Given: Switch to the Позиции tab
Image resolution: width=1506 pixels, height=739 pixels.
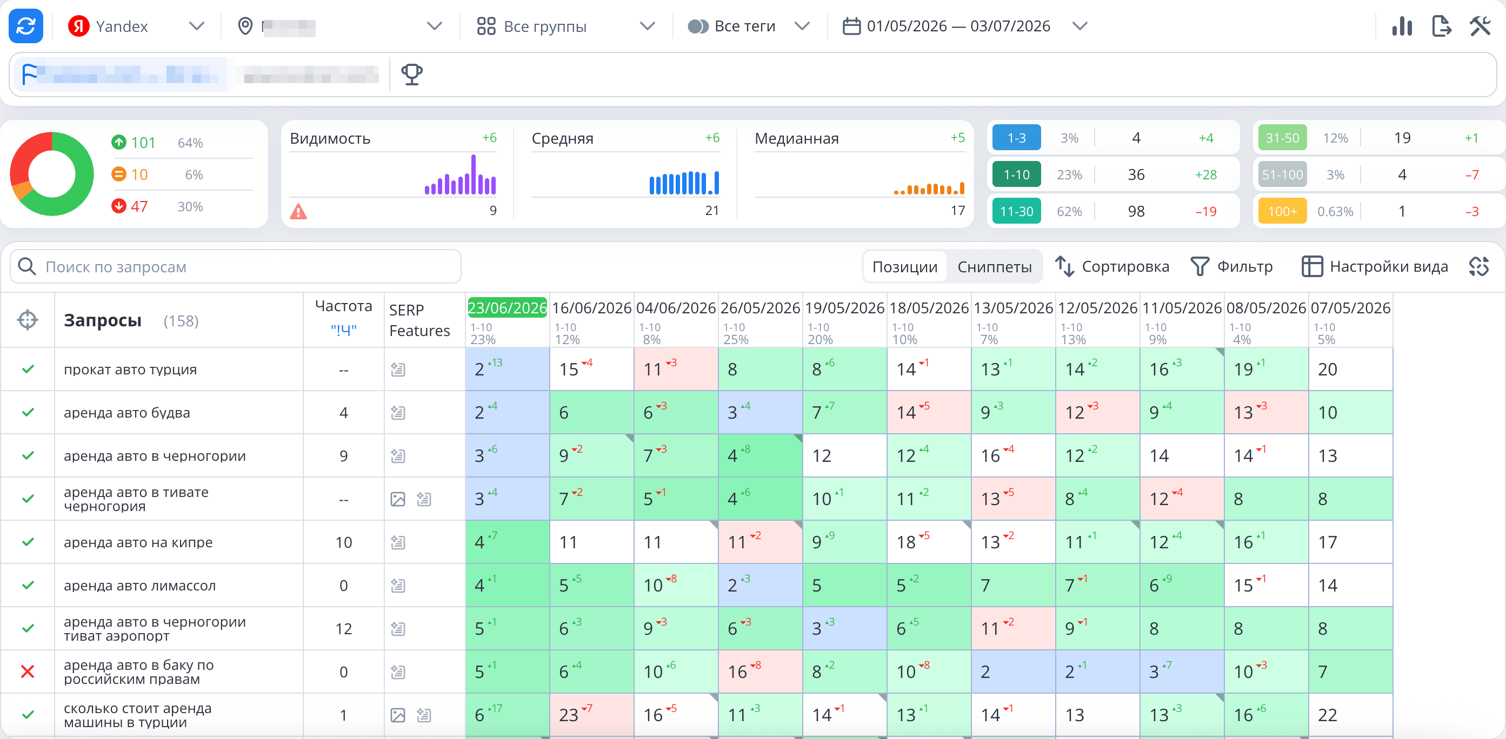Looking at the screenshot, I should 904,267.
